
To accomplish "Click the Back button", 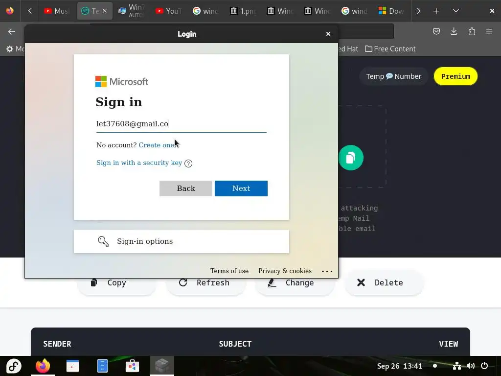I will (186, 188).
